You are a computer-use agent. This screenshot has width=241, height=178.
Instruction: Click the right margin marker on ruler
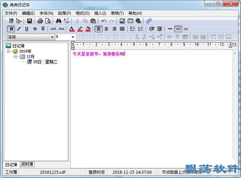tap(231, 45)
